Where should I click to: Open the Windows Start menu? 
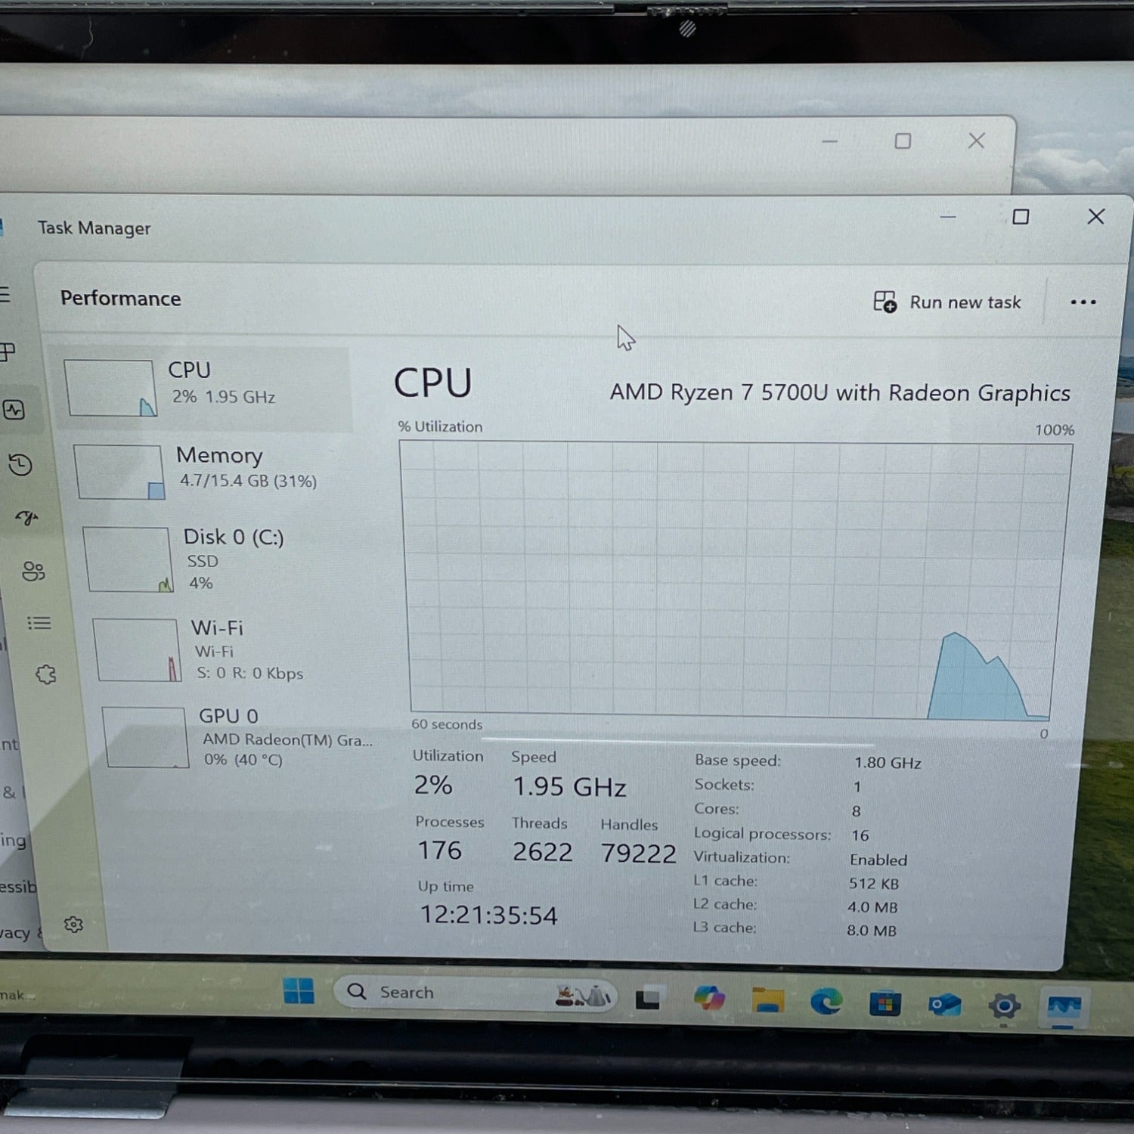pos(299,991)
